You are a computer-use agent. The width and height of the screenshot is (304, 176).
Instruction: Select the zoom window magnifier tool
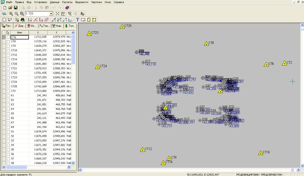pos(22,14)
